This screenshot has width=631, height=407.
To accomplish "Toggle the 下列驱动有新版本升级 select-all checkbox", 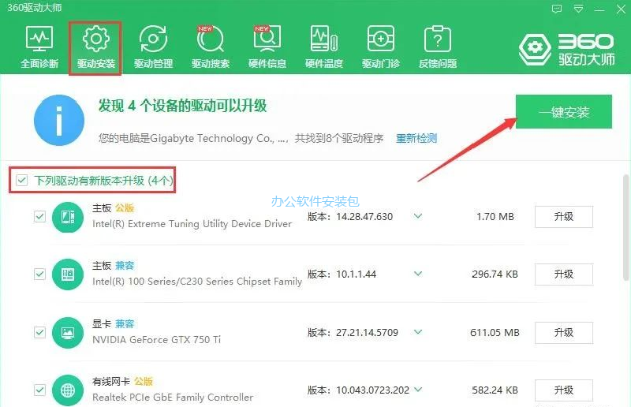I will click(22, 180).
